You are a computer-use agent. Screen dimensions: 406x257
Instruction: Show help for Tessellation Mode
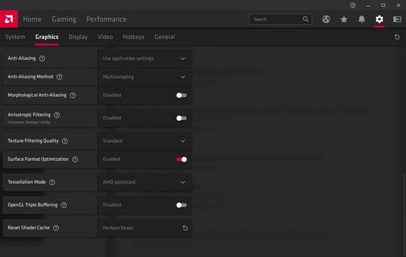click(52, 182)
